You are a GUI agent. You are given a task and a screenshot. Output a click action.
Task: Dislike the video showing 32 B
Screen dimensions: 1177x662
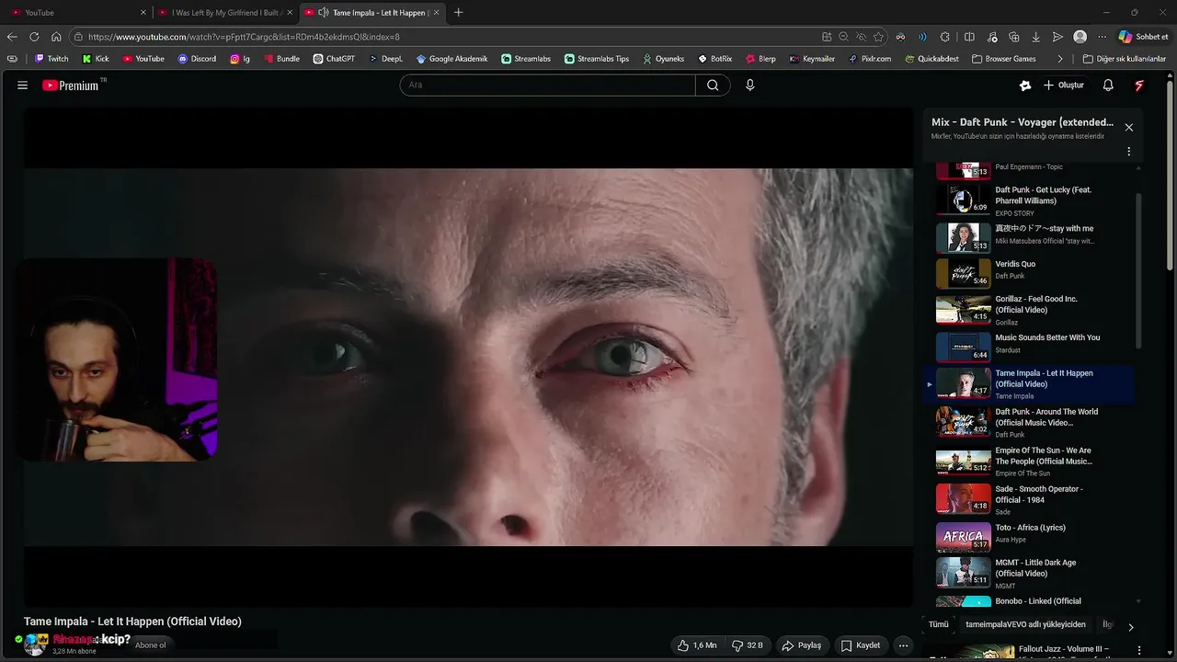[748, 645]
